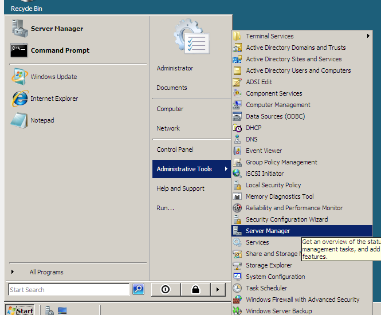Expand All Programs list
The image size is (381, 315).
[x=78, y=272]
